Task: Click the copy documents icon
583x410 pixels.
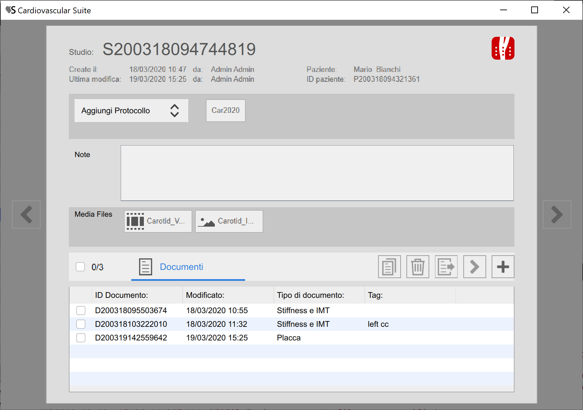Action: tap(389, 267)
